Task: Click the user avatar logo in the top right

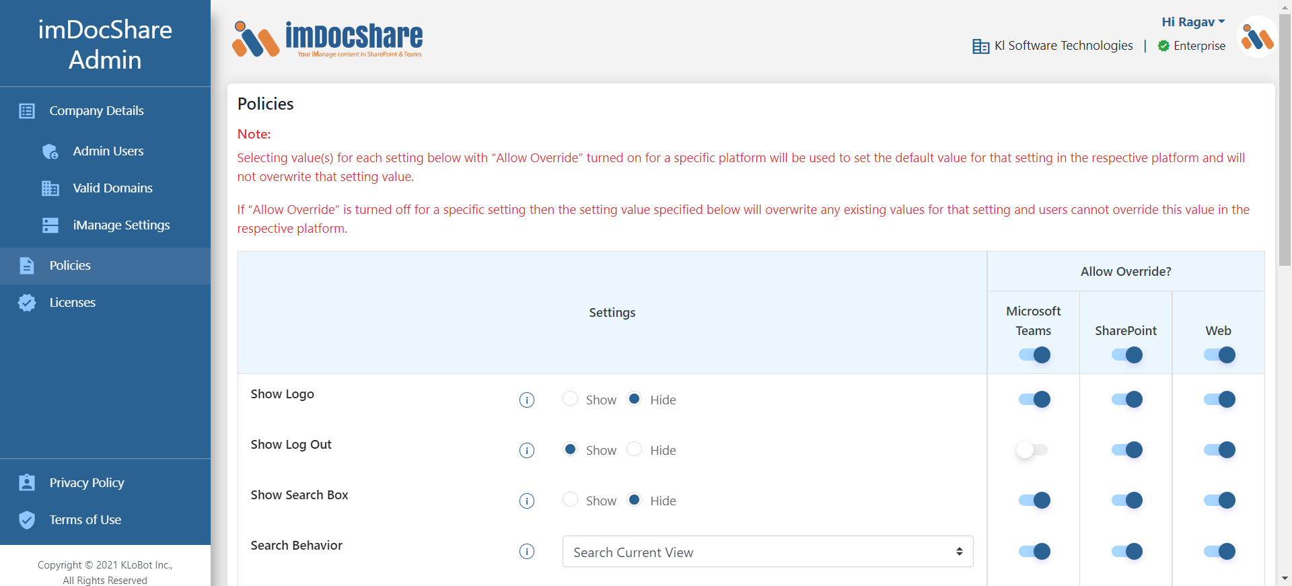Action: [x=1258, y=37]
